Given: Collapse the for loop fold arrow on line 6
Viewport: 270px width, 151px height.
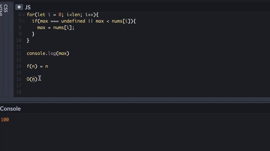Looking at the screenshot, I should (24, 15).
